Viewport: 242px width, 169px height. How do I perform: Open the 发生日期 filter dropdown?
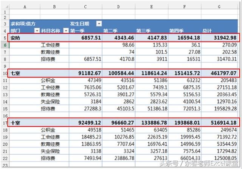(x=99, y=23)
